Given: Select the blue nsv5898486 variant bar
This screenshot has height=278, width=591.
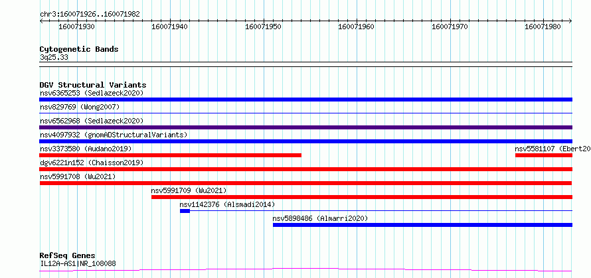Looking at the screenshot, I should 422,225.
